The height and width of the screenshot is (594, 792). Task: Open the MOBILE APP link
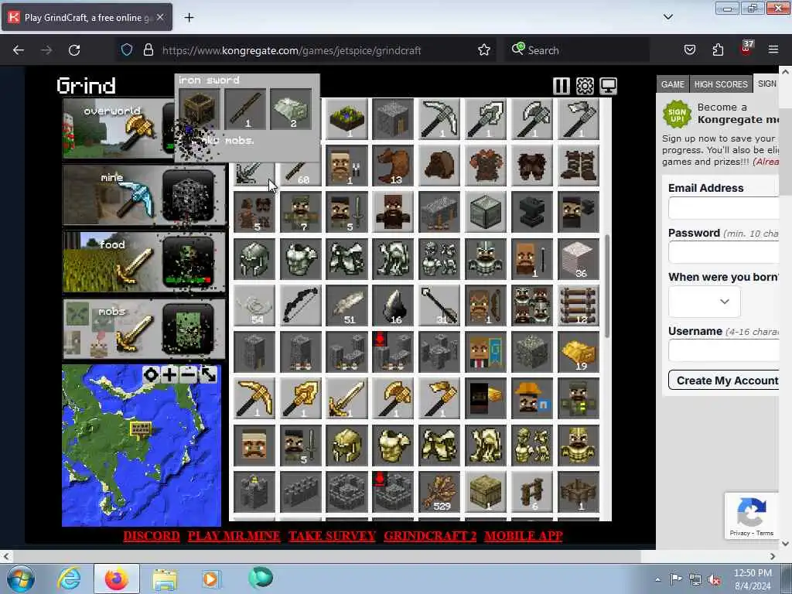[524, 536]
